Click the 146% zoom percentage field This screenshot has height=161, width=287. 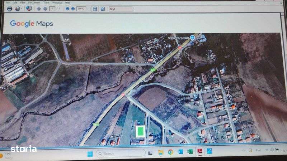coord(81,9)
